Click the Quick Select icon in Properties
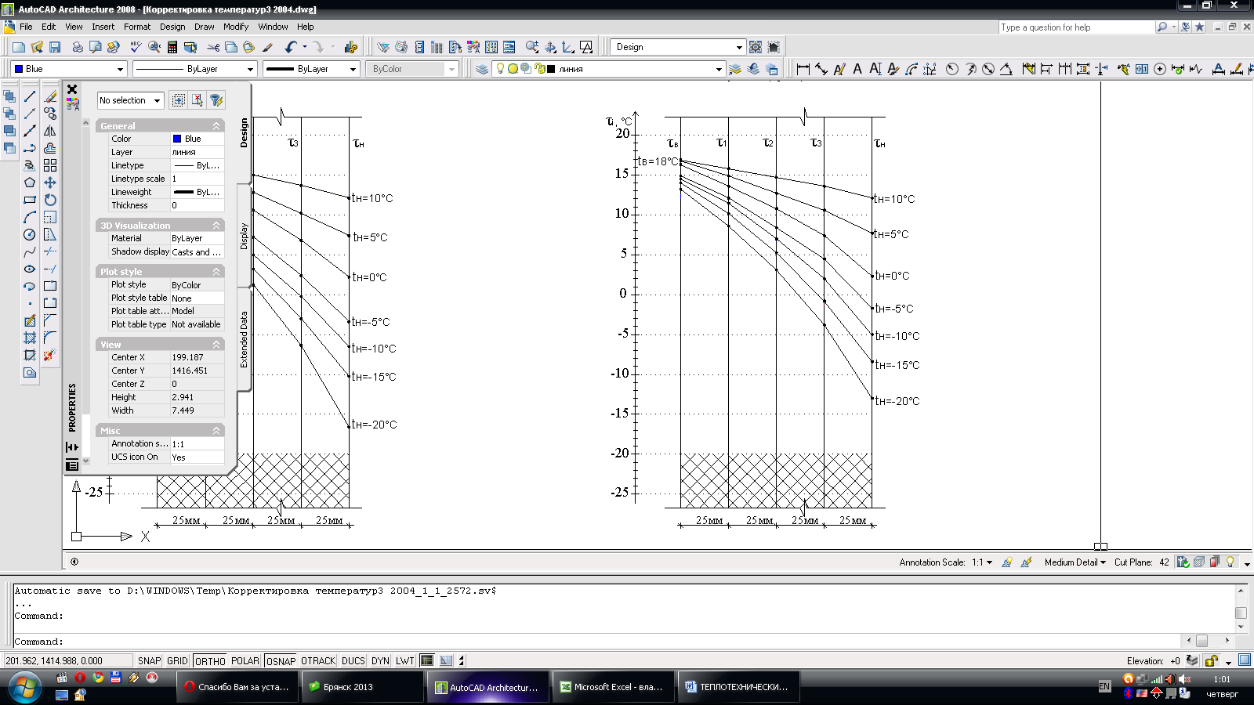Viewport: 1254px width, 705px height. coord(216,100)
